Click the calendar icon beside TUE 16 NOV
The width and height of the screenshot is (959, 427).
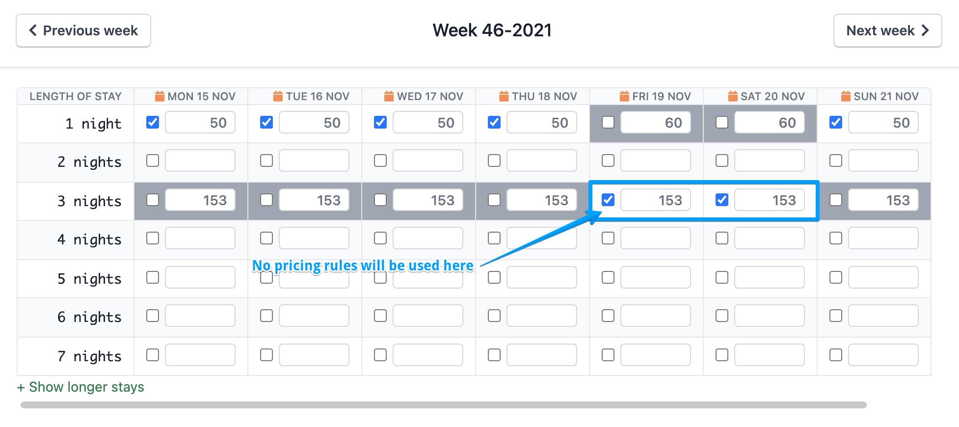point(278,96)
